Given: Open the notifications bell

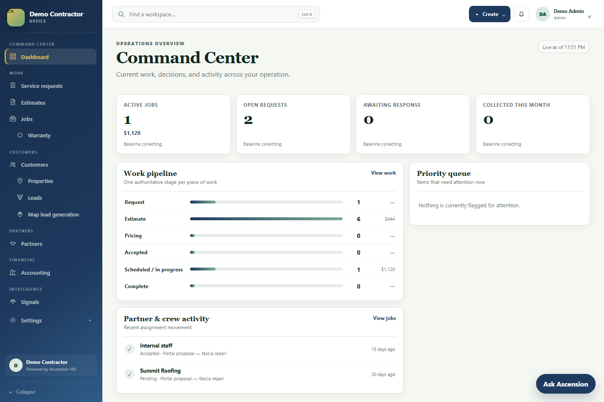Looking at the screenshot, I should (x=521, y=14).
